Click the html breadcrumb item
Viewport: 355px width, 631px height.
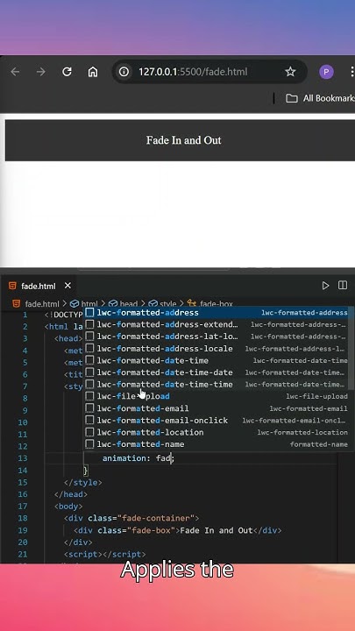[89, 304]
